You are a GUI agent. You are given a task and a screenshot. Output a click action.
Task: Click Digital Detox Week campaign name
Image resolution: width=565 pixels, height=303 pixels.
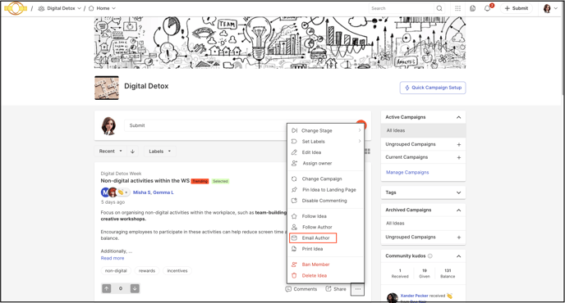point(121,174)
